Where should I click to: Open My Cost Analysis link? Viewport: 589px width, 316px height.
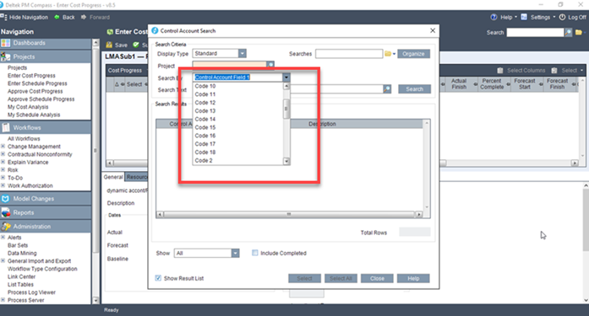[x=28, y=107]
